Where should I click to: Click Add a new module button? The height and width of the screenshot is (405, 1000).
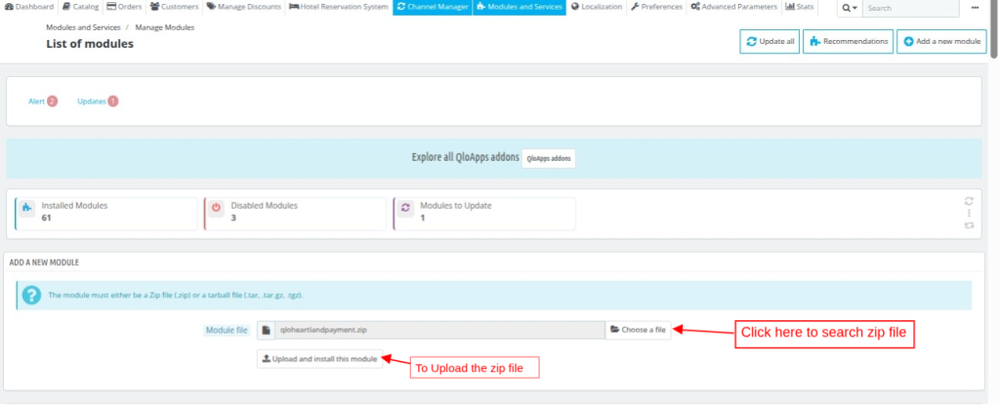[x=941, y=41]
